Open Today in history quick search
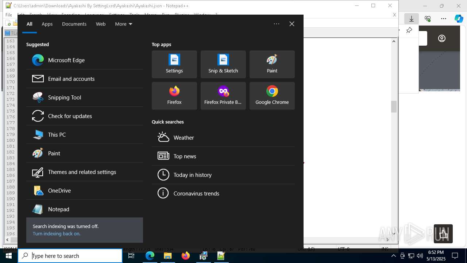 click(x=223, y=175)
